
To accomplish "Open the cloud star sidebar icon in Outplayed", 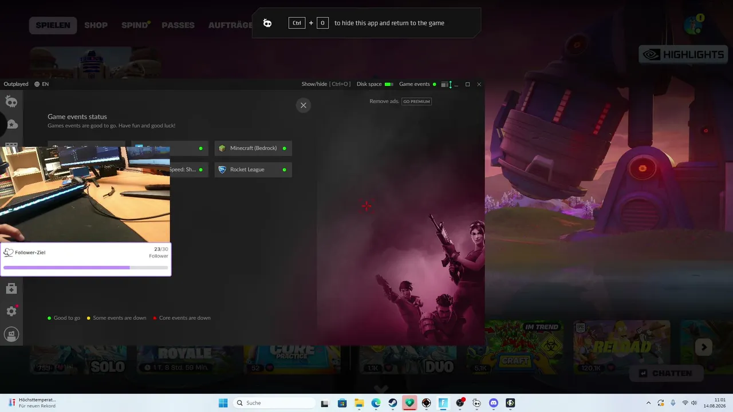I will point(11,124).
